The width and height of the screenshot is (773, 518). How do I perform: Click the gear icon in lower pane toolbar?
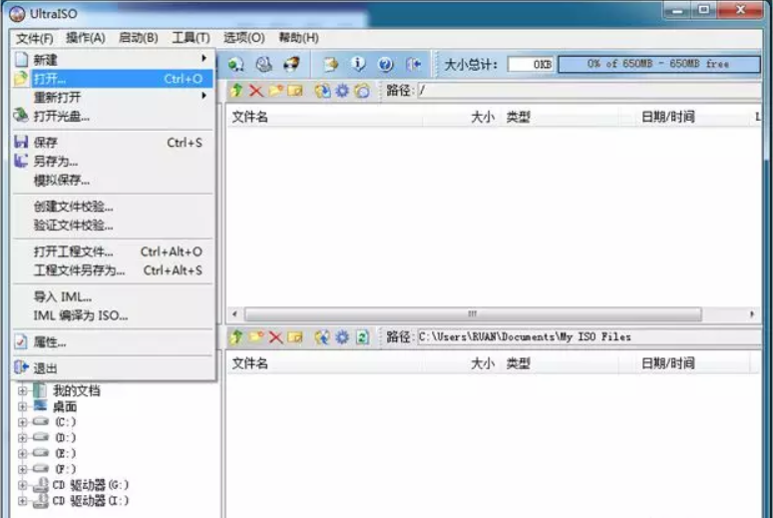point(342,337)
